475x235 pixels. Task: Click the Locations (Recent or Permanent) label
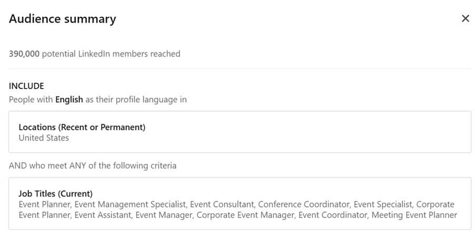(x=82, y=127)
